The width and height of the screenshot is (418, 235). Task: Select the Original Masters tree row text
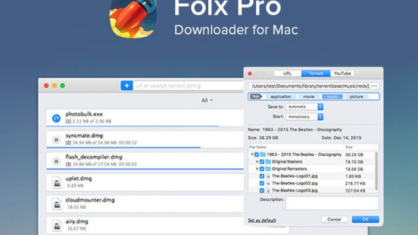point(287,162)
